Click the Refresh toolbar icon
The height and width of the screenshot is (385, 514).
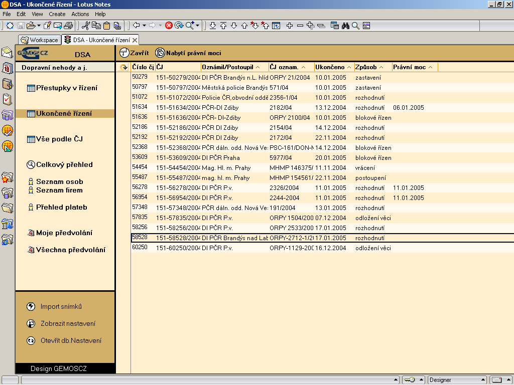point(179,26)
